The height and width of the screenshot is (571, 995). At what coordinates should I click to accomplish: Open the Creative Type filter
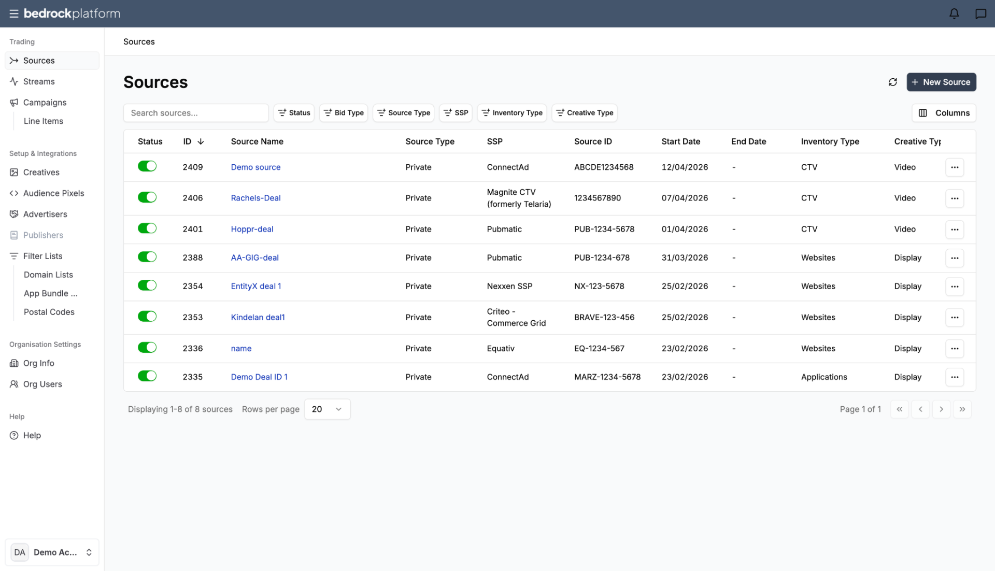pyautogui.click(x=585, y=113)
